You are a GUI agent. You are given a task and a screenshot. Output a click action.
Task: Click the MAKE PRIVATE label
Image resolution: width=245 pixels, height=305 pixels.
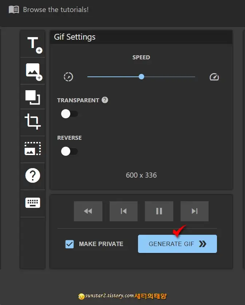pos(101,244)
